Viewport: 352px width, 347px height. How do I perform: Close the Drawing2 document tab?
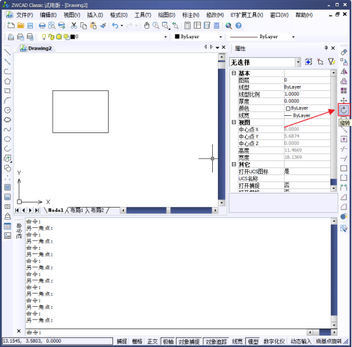pos(224,47)
